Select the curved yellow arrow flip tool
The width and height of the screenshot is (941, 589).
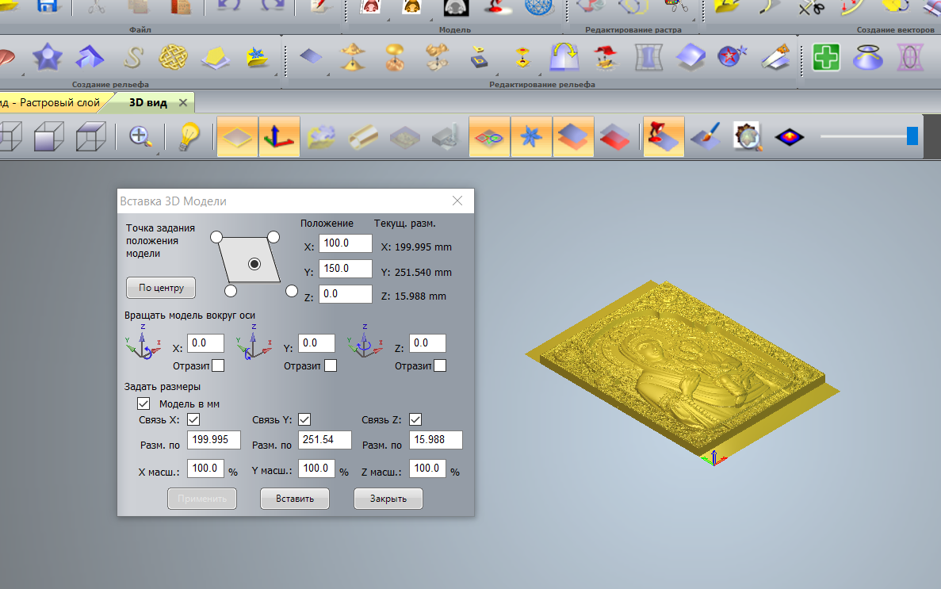pos(564,58)
